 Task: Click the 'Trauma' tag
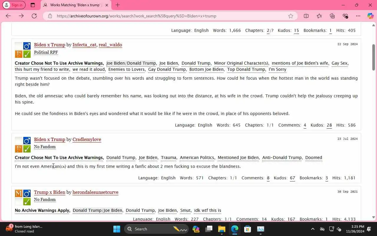click(x=168, y=158)
